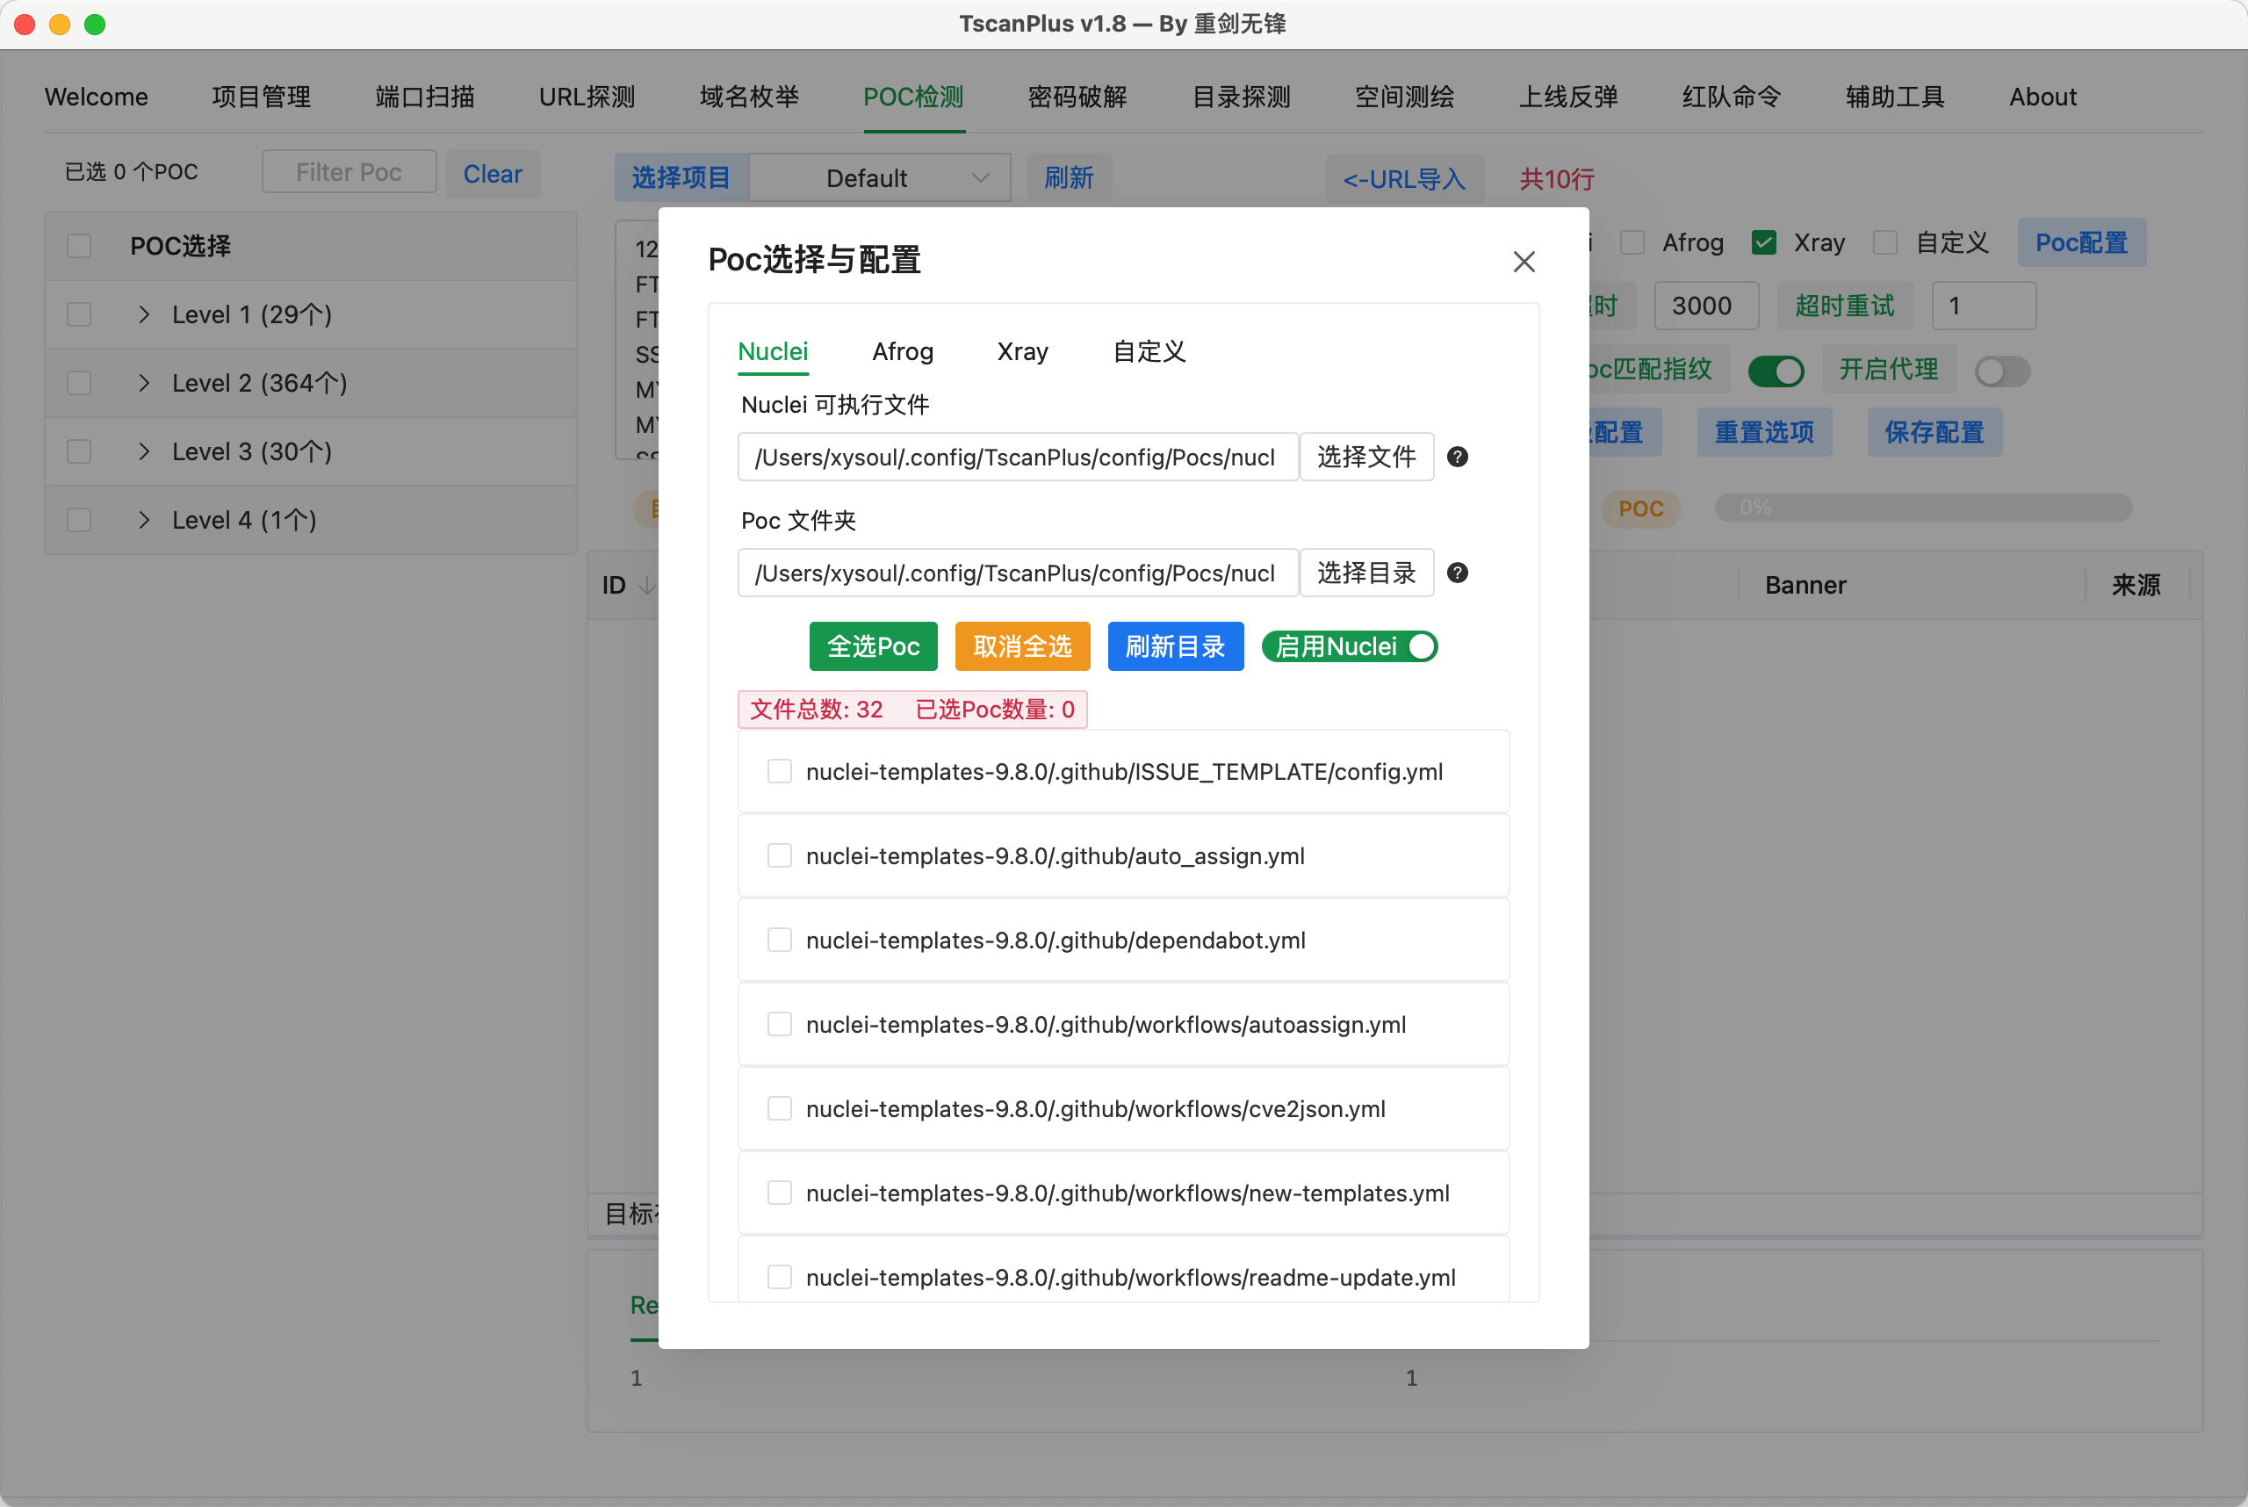
Task: Click the Filter Poc input field
Action: [x=349, y=172]
